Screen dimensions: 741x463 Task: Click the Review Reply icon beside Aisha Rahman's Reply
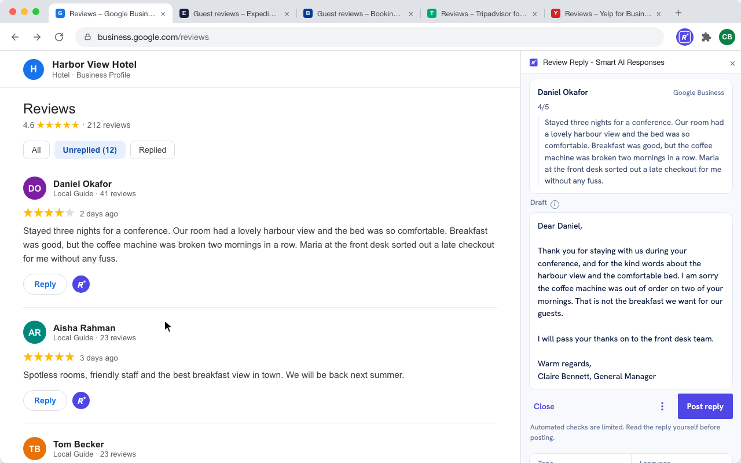pos(81,400)
